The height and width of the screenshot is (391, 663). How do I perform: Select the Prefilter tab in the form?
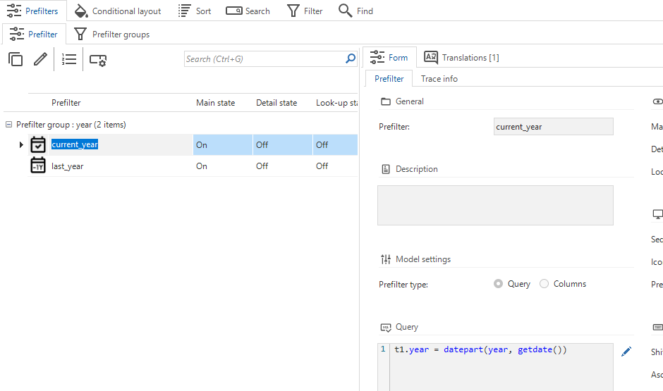389,78
